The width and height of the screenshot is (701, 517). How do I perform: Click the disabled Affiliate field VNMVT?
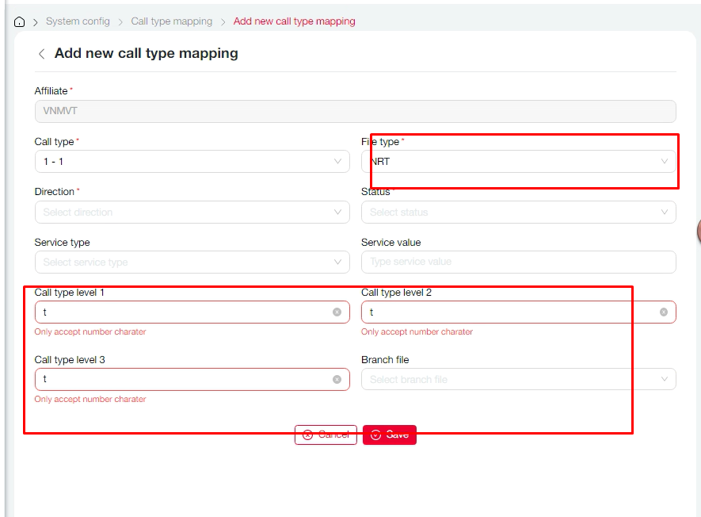(355, 111)
